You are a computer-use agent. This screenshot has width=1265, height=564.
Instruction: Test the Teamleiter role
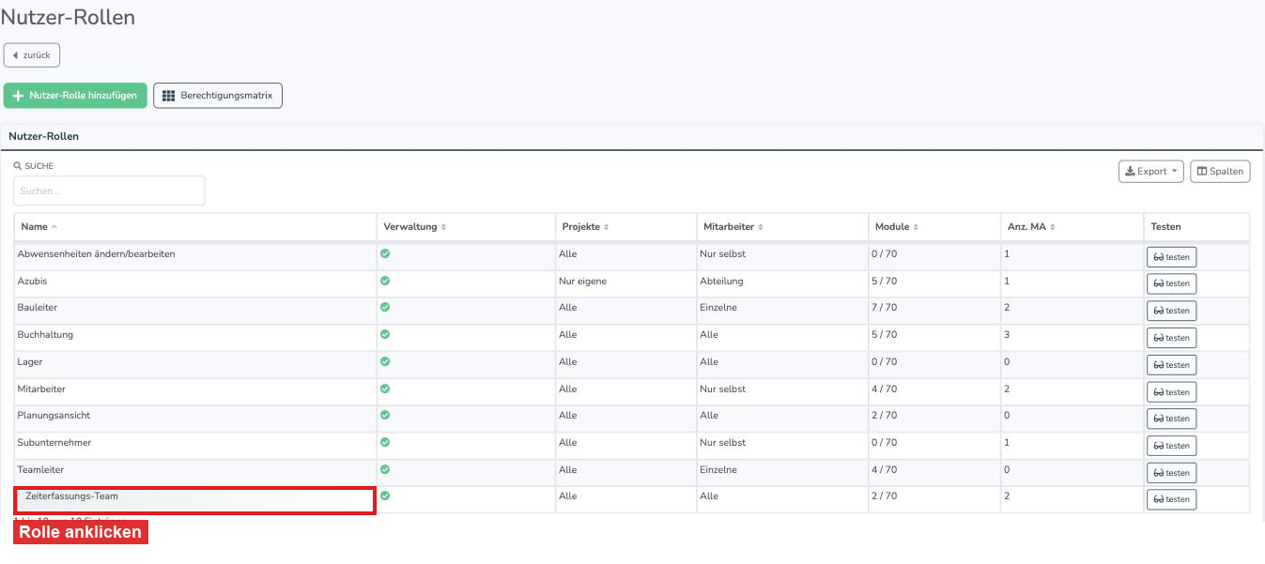(1171, 473)
